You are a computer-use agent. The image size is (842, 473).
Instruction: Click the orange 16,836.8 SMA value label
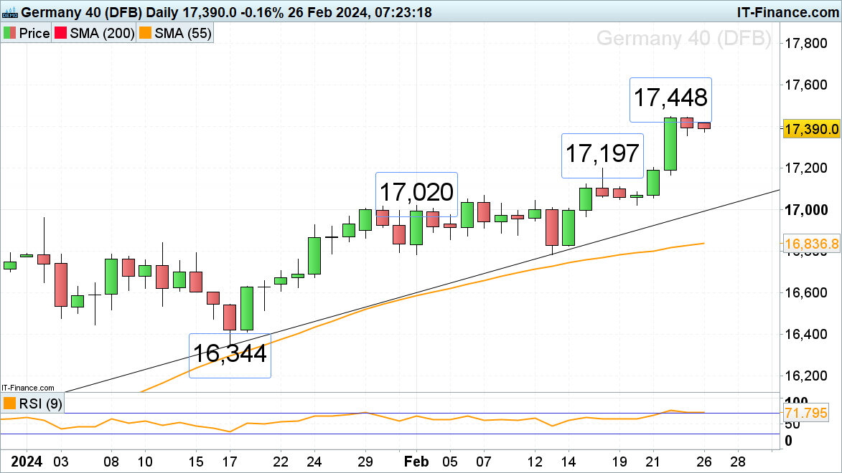point(811,245)
